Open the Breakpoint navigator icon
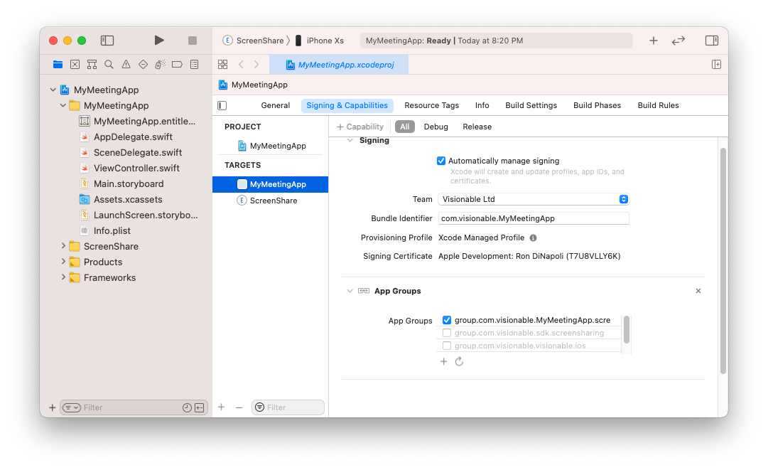The height and width of the screenshot is (470, 768). coord(178,64)
